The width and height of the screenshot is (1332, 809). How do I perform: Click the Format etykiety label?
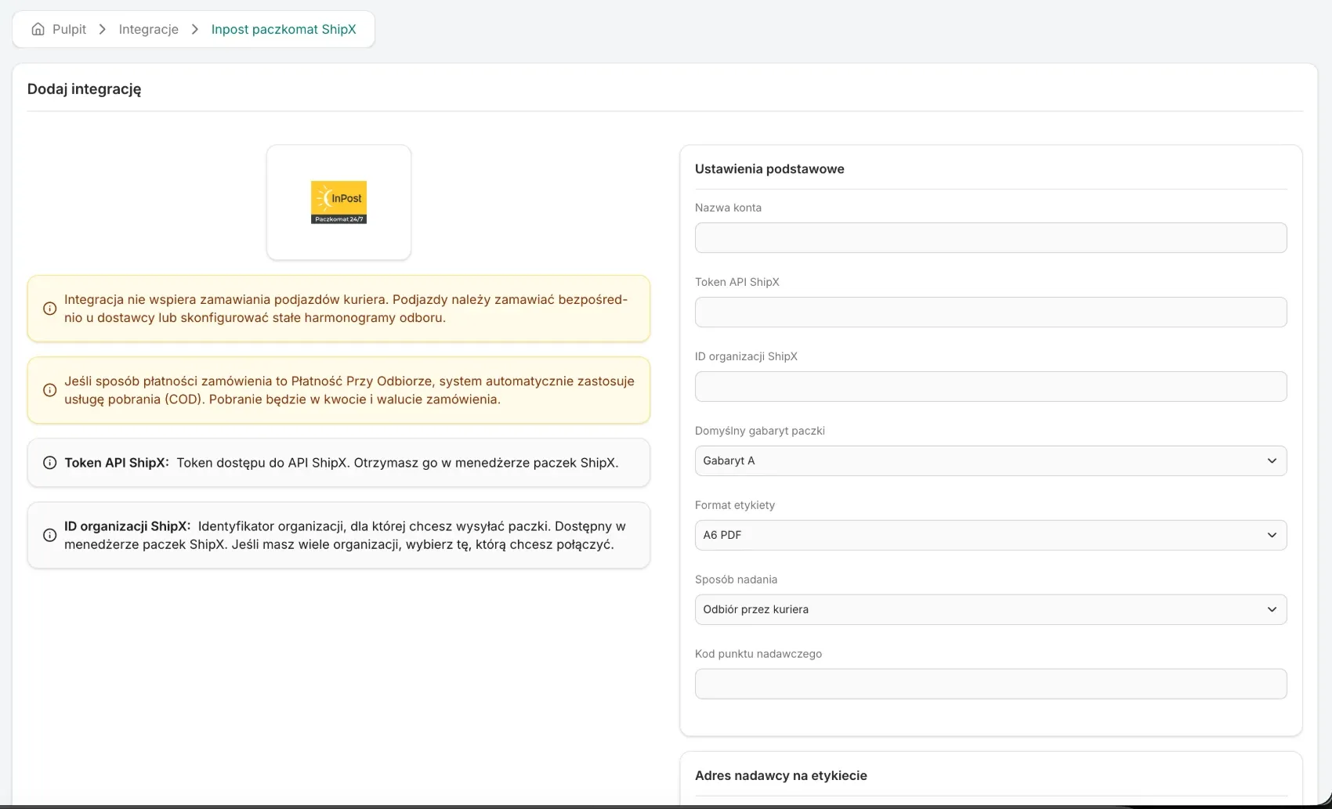pyautogui.click(x=735, y=505)
